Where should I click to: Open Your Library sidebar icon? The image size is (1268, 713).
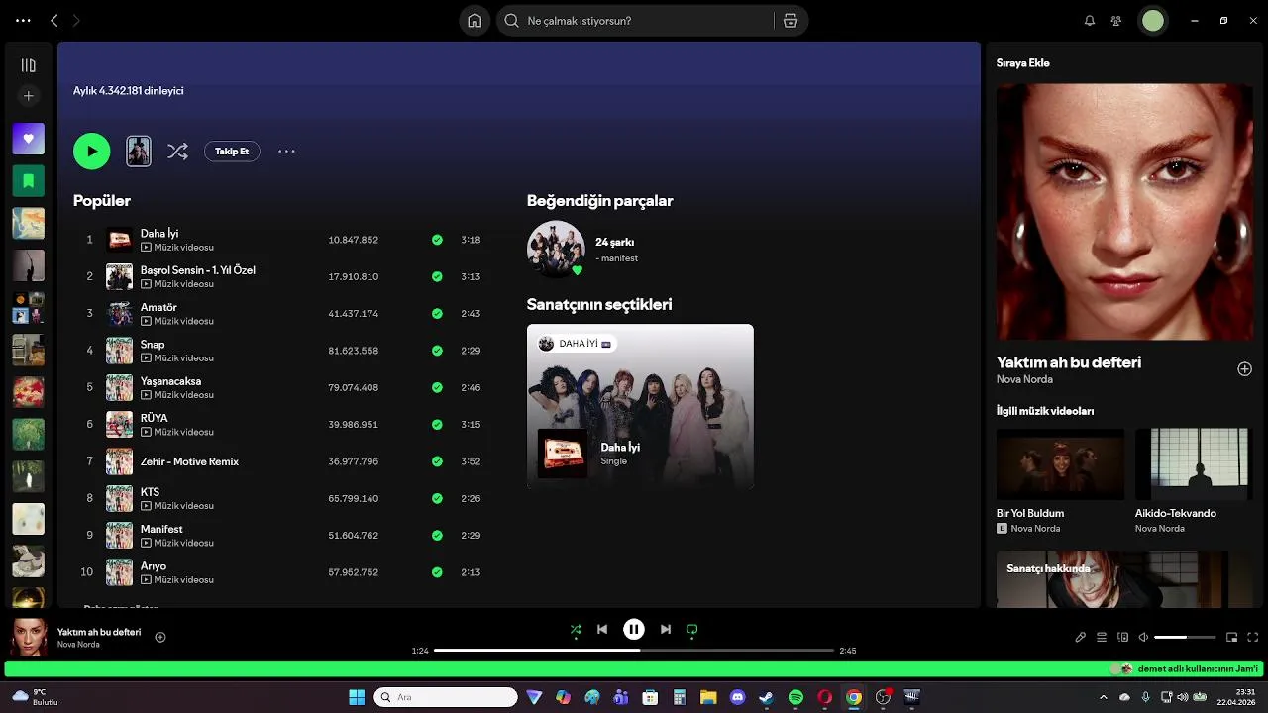[x=28, y=65]
